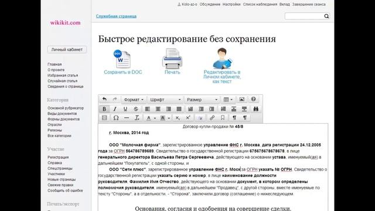375x211 pixels.
Task: Align text to the right
Action: [x=169, y=109]
